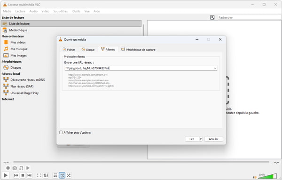Click the Play button in VLC controls

tap(6, 175)
